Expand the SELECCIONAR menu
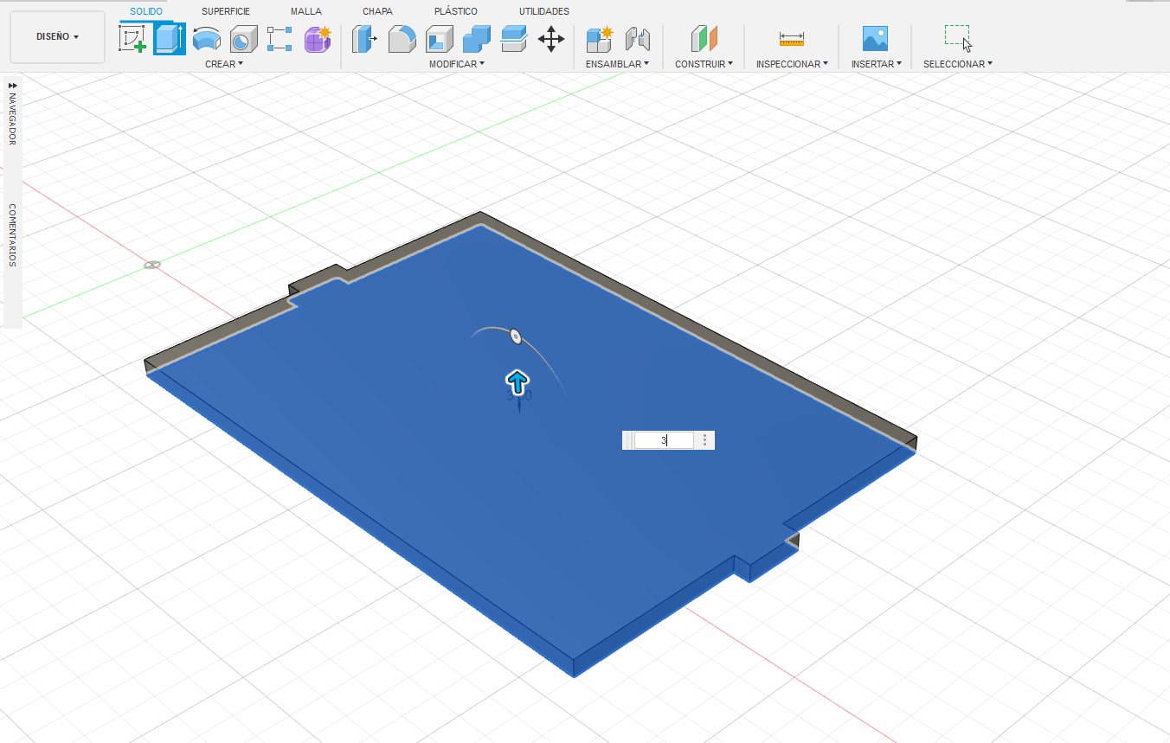 coord(958,64)
